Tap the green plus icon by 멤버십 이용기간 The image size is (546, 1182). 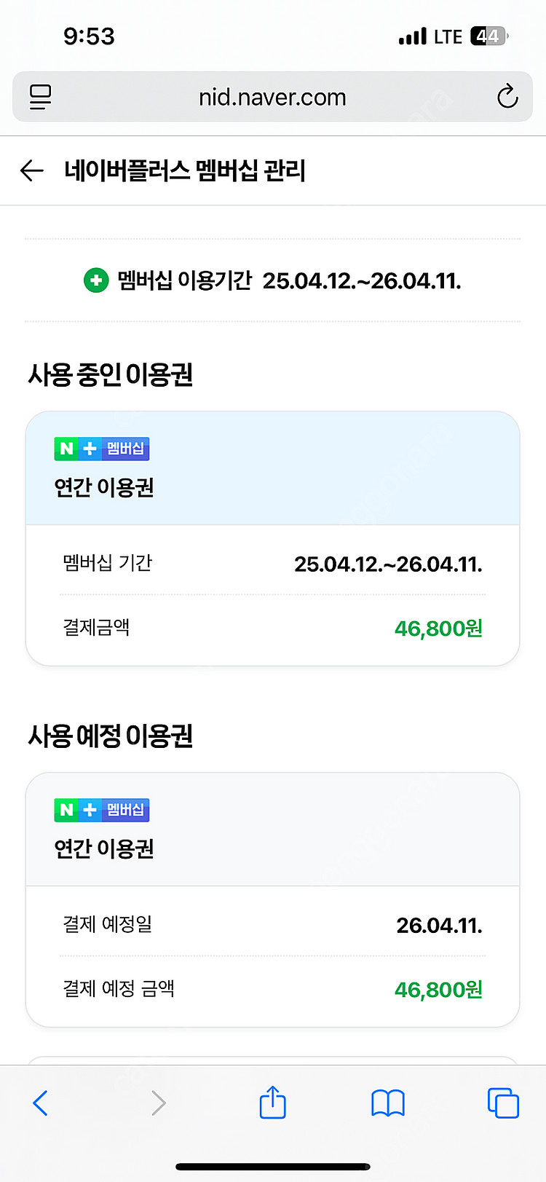point(96,280)
